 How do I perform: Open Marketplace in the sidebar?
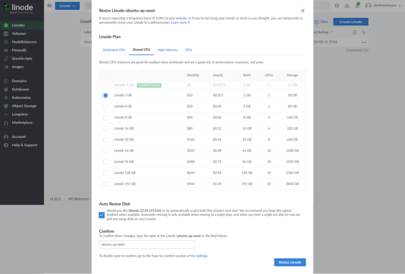[22, 122]
